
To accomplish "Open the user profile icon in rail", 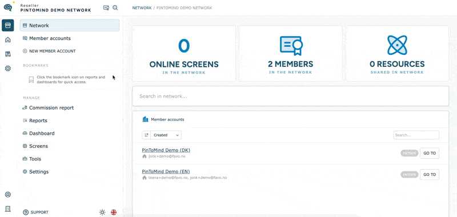I will coord(8,194).
